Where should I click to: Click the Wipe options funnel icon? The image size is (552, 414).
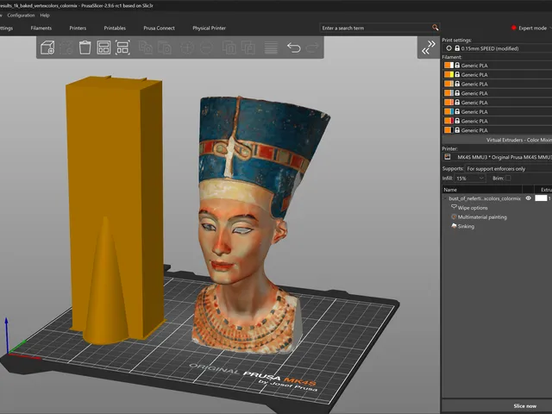click(454, 207)
